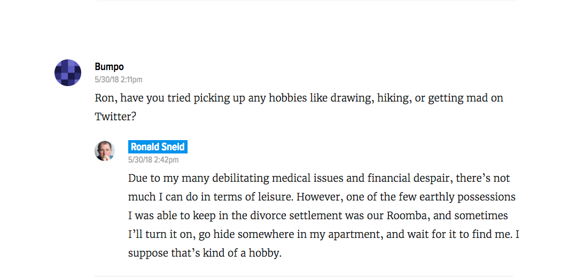
Task: Click the final line "suppose that's kind of a hobby."
Action: [x=205, y=253]
